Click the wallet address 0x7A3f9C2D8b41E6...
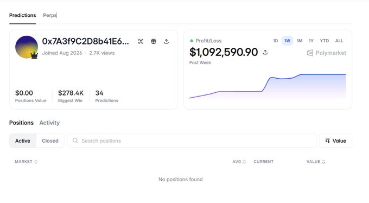This screenshot has width=369, height=203. pyautogui.click(x=85, y=41)
